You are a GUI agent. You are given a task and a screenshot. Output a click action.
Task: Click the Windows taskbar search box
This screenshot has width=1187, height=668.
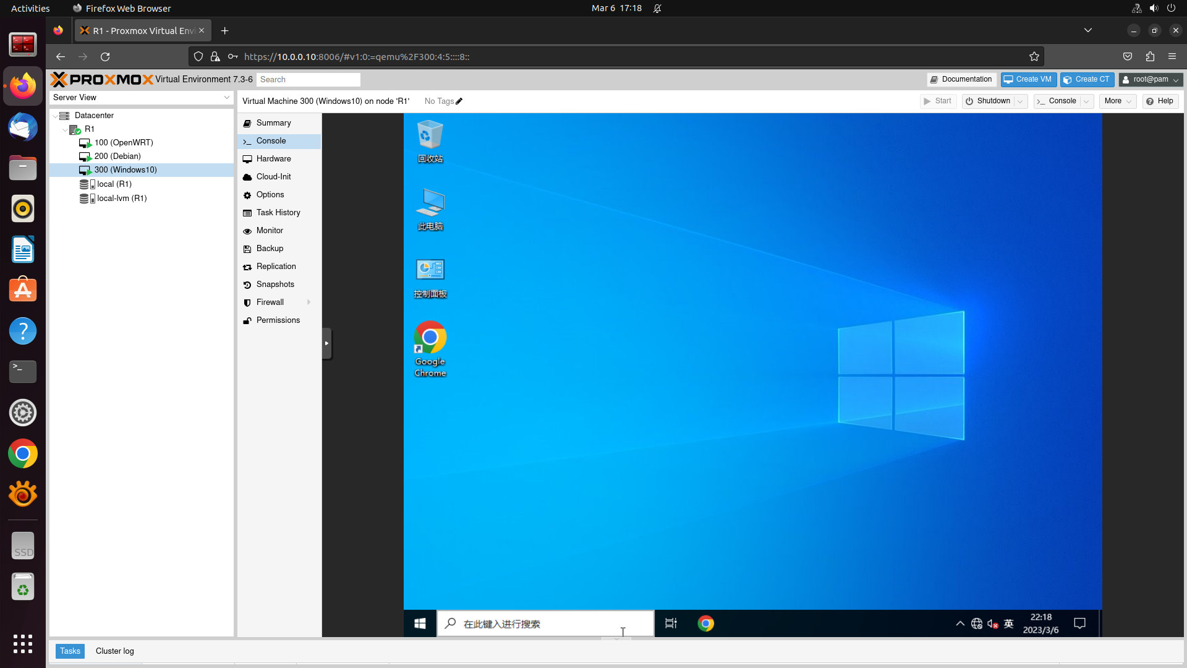pos(545,623)
